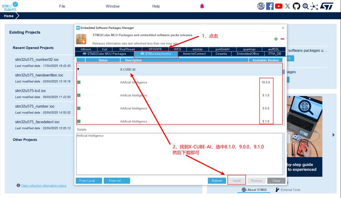This screenshot has width=341, height=198.
Task: Open stm32u575_facedetect.ioc project
Action: (37, 122)
